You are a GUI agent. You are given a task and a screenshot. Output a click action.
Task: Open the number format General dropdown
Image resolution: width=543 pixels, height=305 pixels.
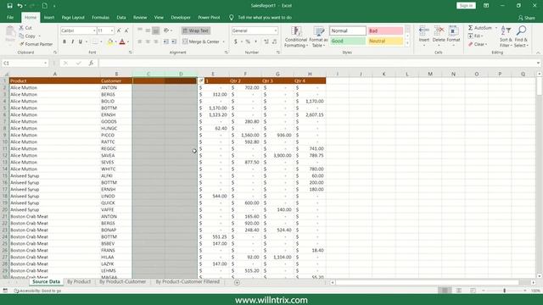pyautogui.click(x=276, y=30)
